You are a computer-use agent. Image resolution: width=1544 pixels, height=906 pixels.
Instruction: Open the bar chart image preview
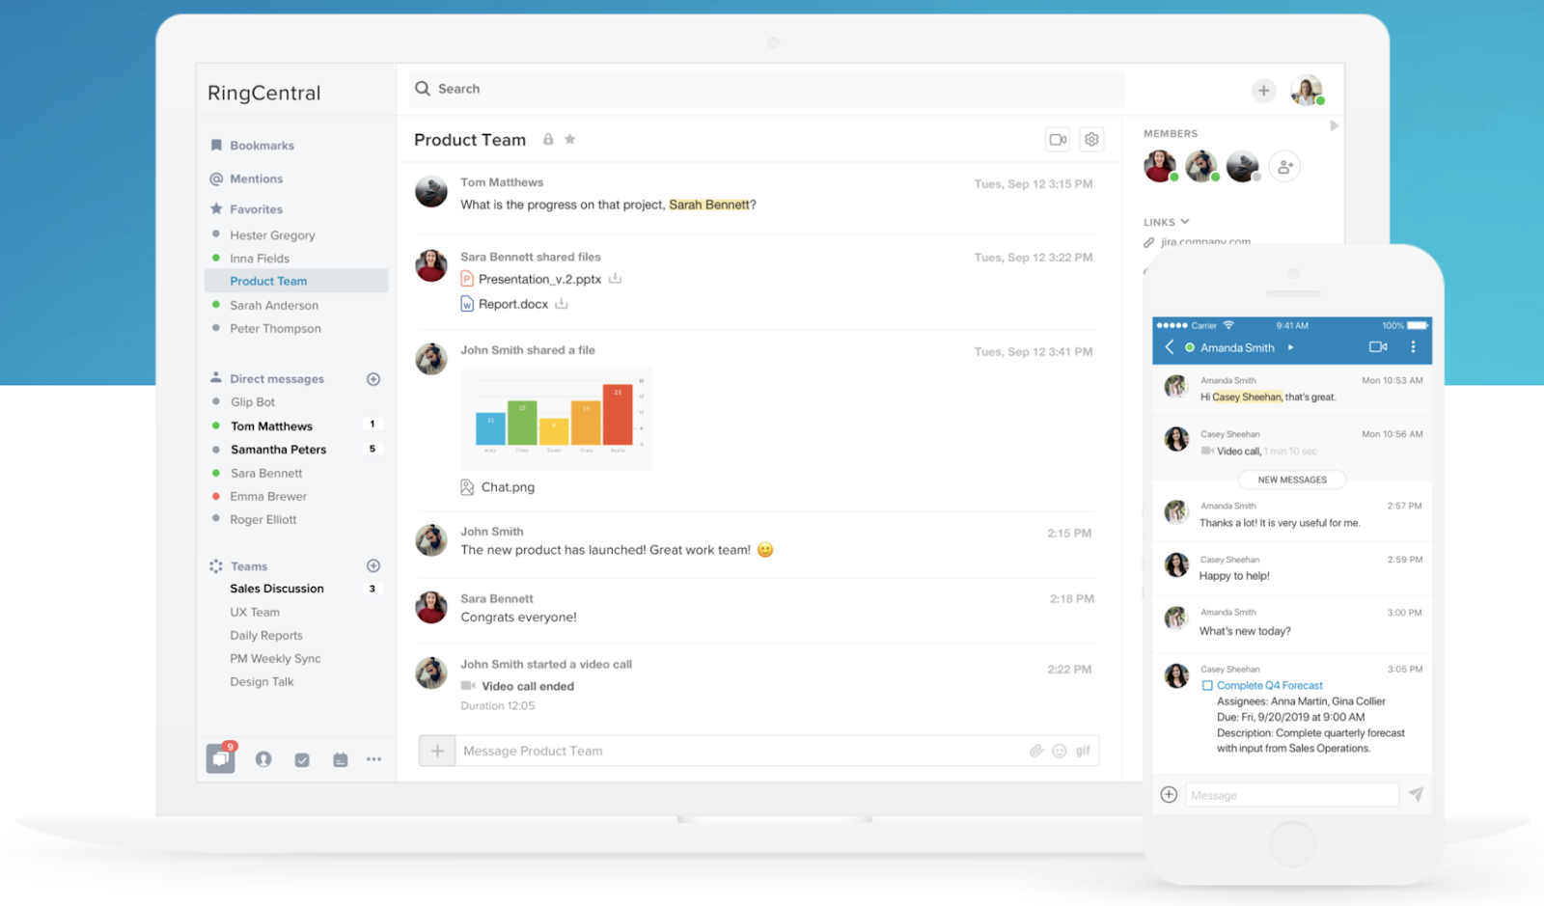point(557,419)
